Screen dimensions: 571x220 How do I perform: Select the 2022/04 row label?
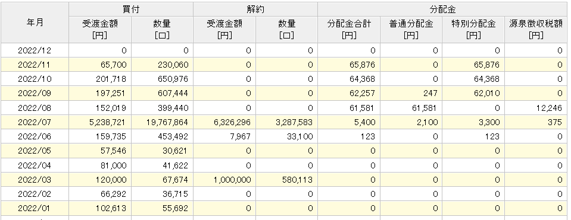pos(35,165)
